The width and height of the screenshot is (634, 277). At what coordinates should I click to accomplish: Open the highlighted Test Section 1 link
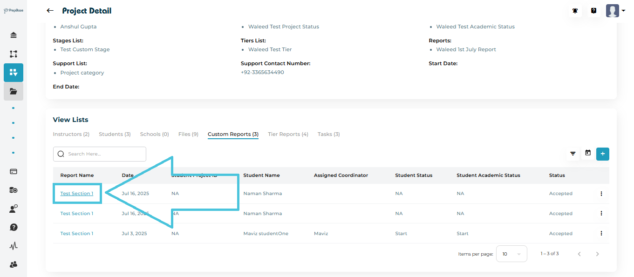pyautogui.click(x=77, y=194)
